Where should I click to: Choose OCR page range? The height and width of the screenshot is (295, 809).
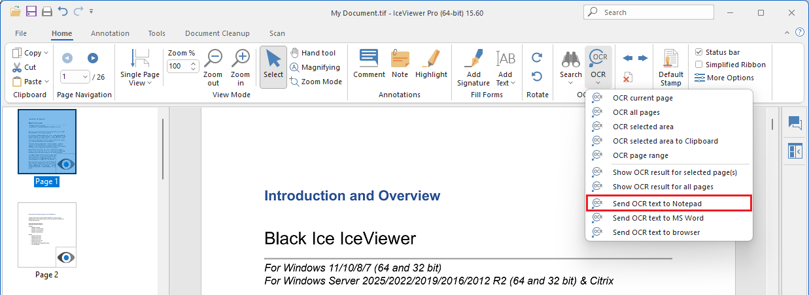point(669,155)
